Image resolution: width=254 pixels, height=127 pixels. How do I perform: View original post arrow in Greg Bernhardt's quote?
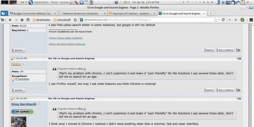coord(84,109)
